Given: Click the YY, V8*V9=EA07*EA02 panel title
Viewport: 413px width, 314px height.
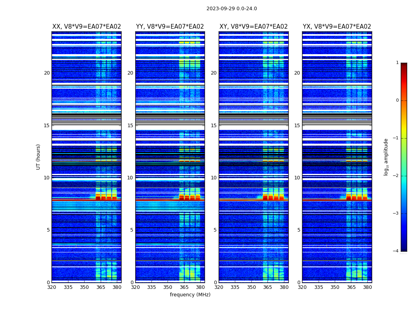Looking at the screenshot, I should point(170,27).
